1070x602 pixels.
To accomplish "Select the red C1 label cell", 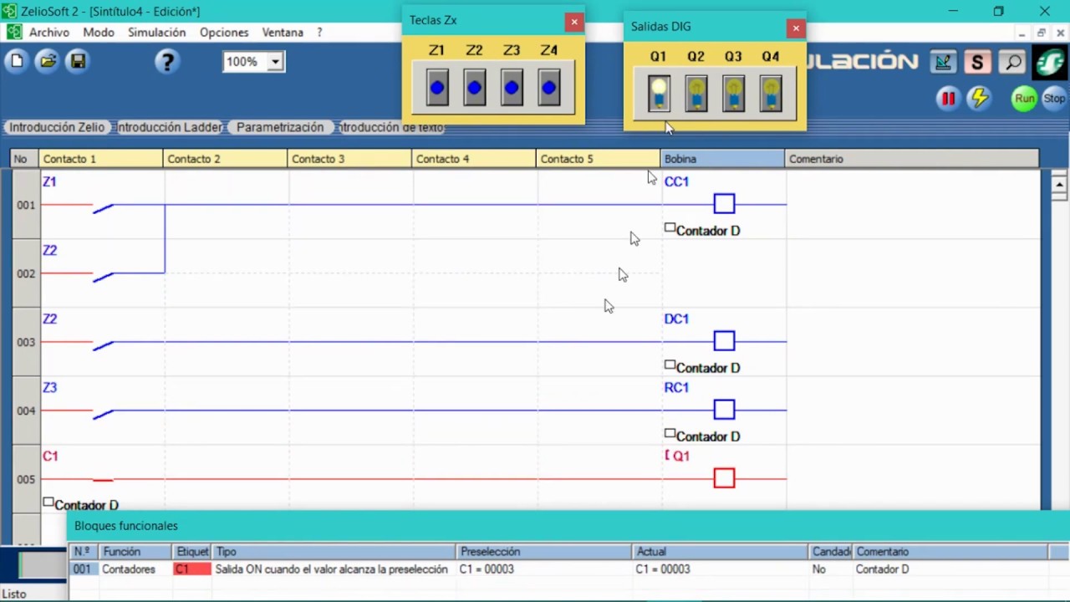I will click(192, 569).
